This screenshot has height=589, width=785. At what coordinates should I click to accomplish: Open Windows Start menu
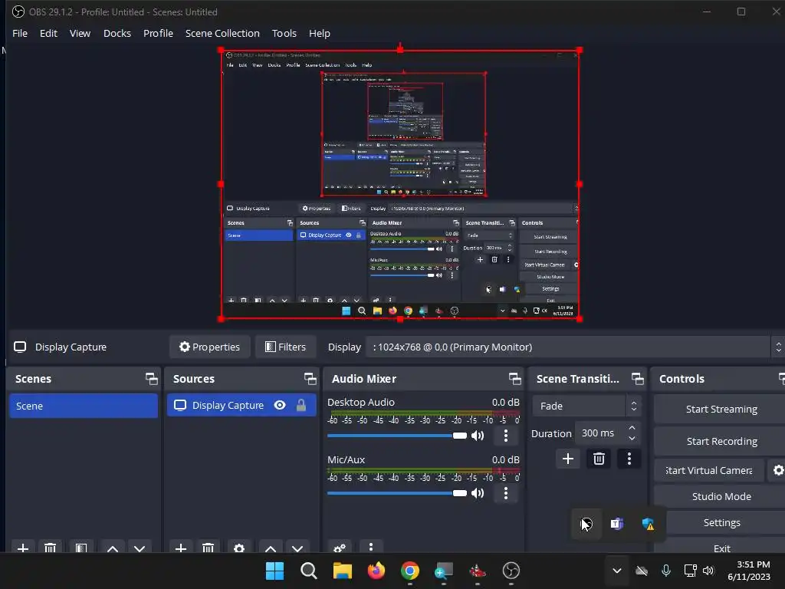(274, 571)
